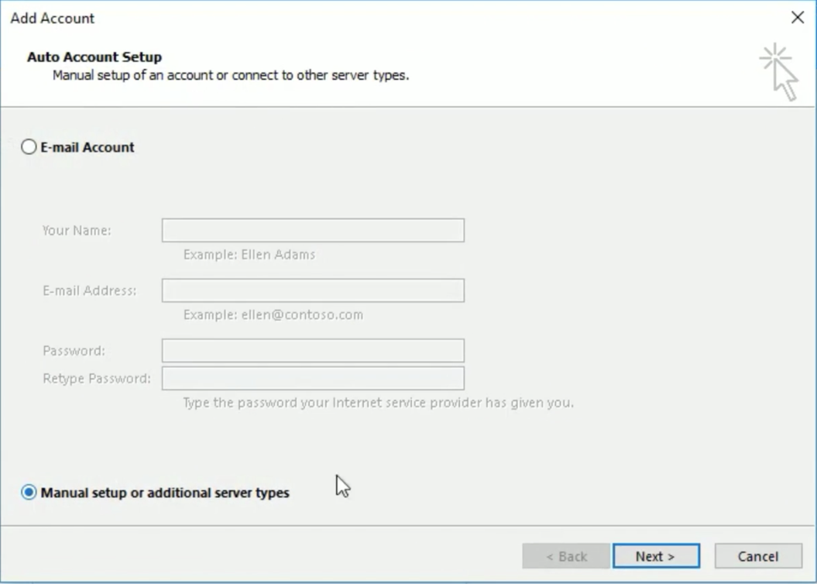This screenshot has width=817, height=584.
Task: Click the Password entry field
Action: click(313, 351)
